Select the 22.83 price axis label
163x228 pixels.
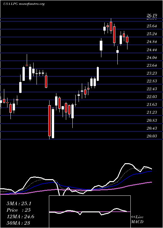tap(152, 81)
